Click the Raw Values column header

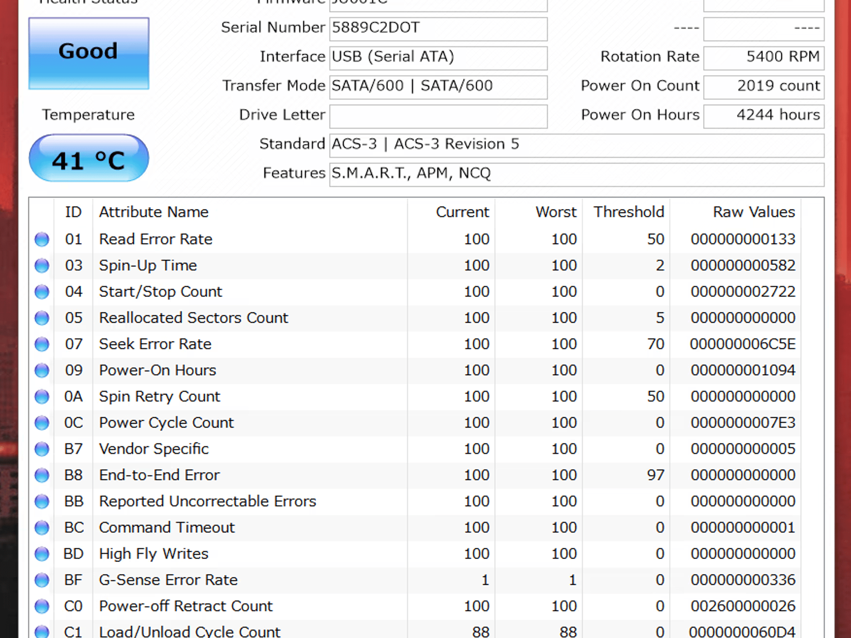coord(753,212)
